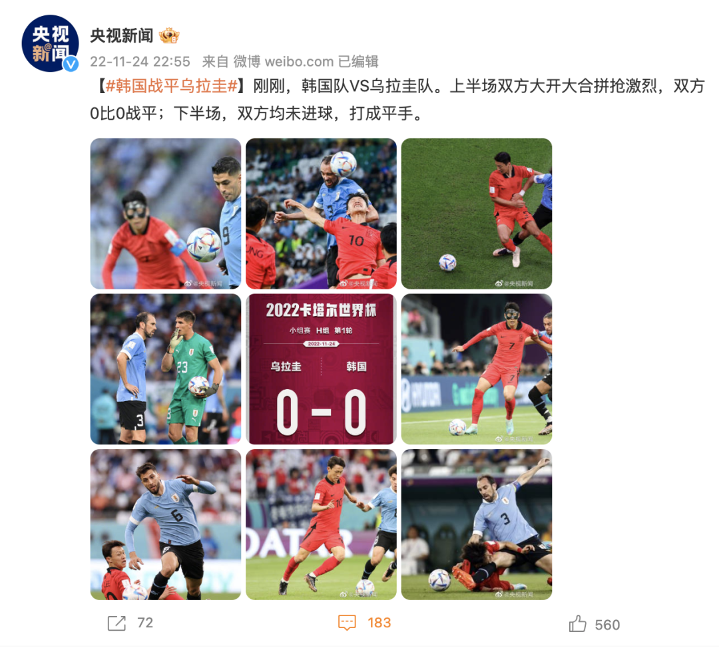The image size is (719, 648).
Task: Open comments via speech bubble icon
Action: (x=347, y=623)
